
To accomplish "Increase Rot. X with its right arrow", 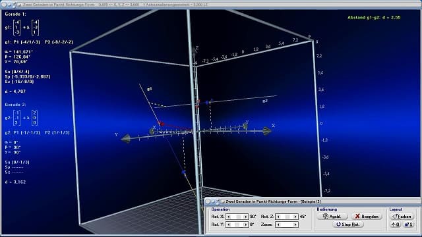I will [245, 217].
